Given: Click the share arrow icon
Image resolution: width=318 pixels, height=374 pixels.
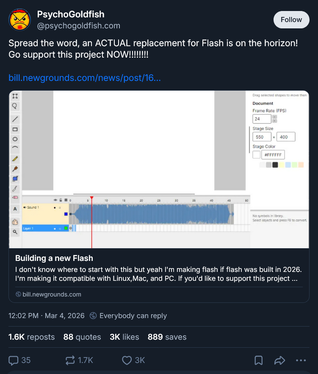Looking at the screenshot, I should [x=279, y=360].
